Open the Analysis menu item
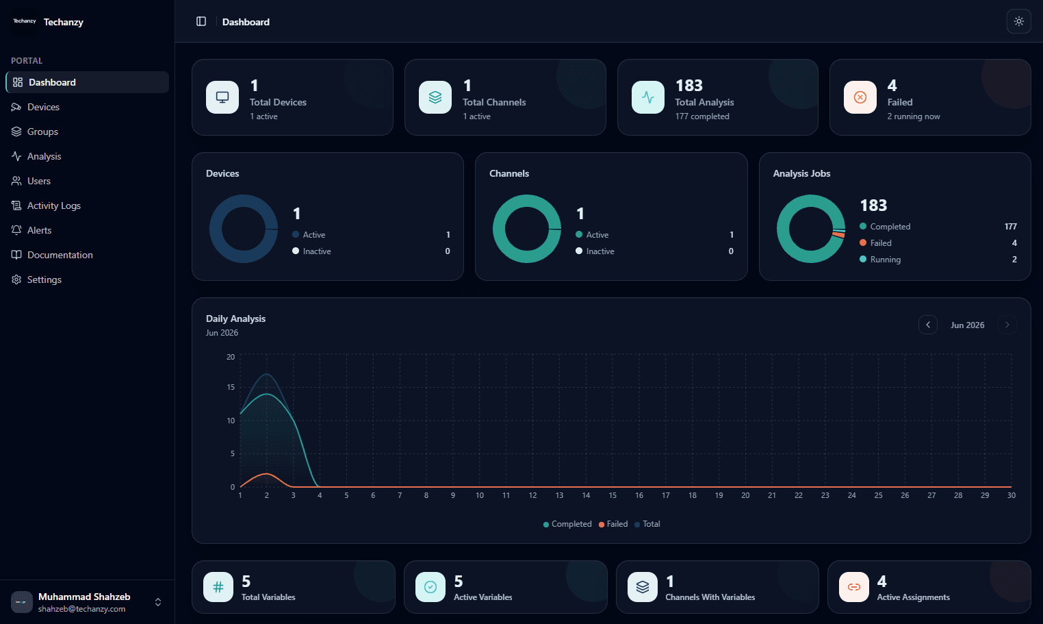 [x=88, y=156]
